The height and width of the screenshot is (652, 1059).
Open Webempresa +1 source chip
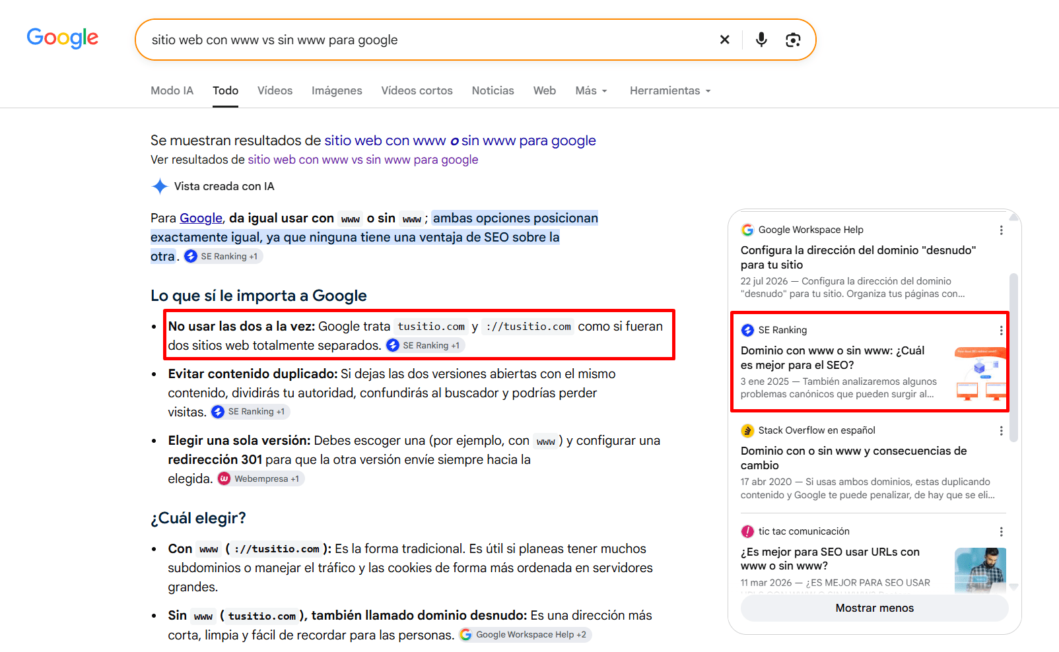tap(260, 478)
